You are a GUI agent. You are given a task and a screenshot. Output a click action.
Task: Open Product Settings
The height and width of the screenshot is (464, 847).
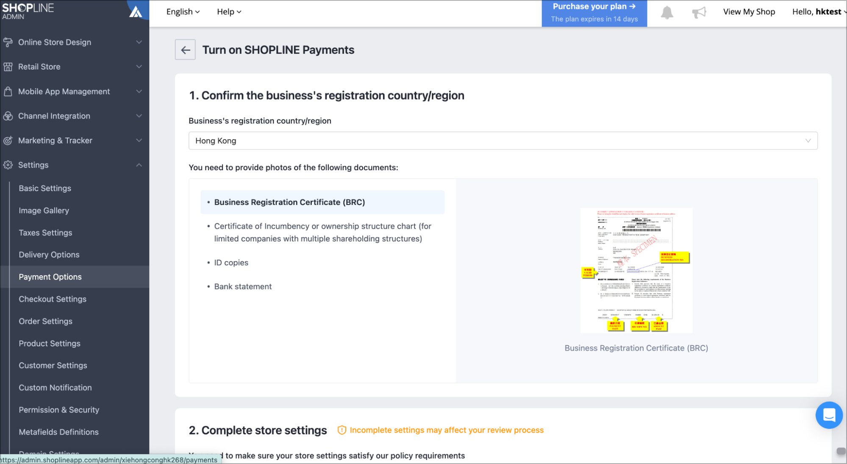50,343
